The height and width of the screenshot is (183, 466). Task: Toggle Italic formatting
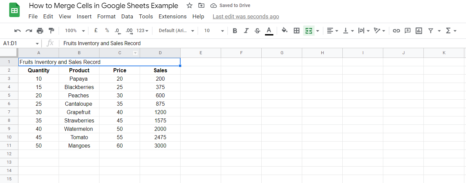click(246, 30)
